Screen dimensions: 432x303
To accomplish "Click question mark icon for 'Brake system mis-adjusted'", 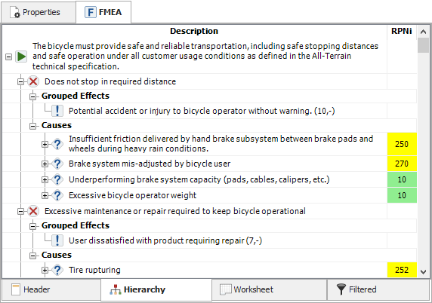I will pyautogui.click(x=57, y=164).
